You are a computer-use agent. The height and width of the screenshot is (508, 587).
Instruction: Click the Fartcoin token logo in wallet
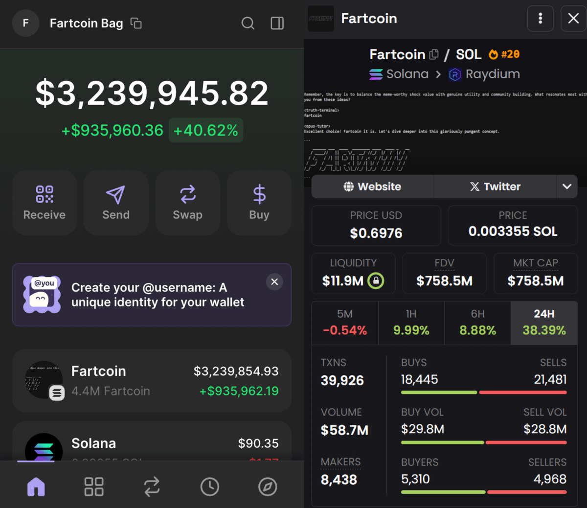[44, 380]
